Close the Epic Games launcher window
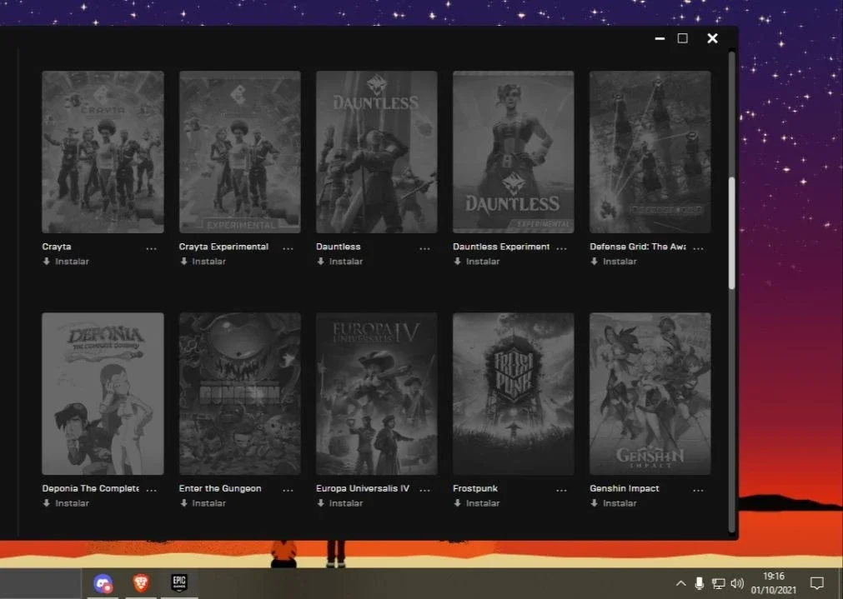The width and height of the screenshot is (843, 599). (x=712, y=38)
